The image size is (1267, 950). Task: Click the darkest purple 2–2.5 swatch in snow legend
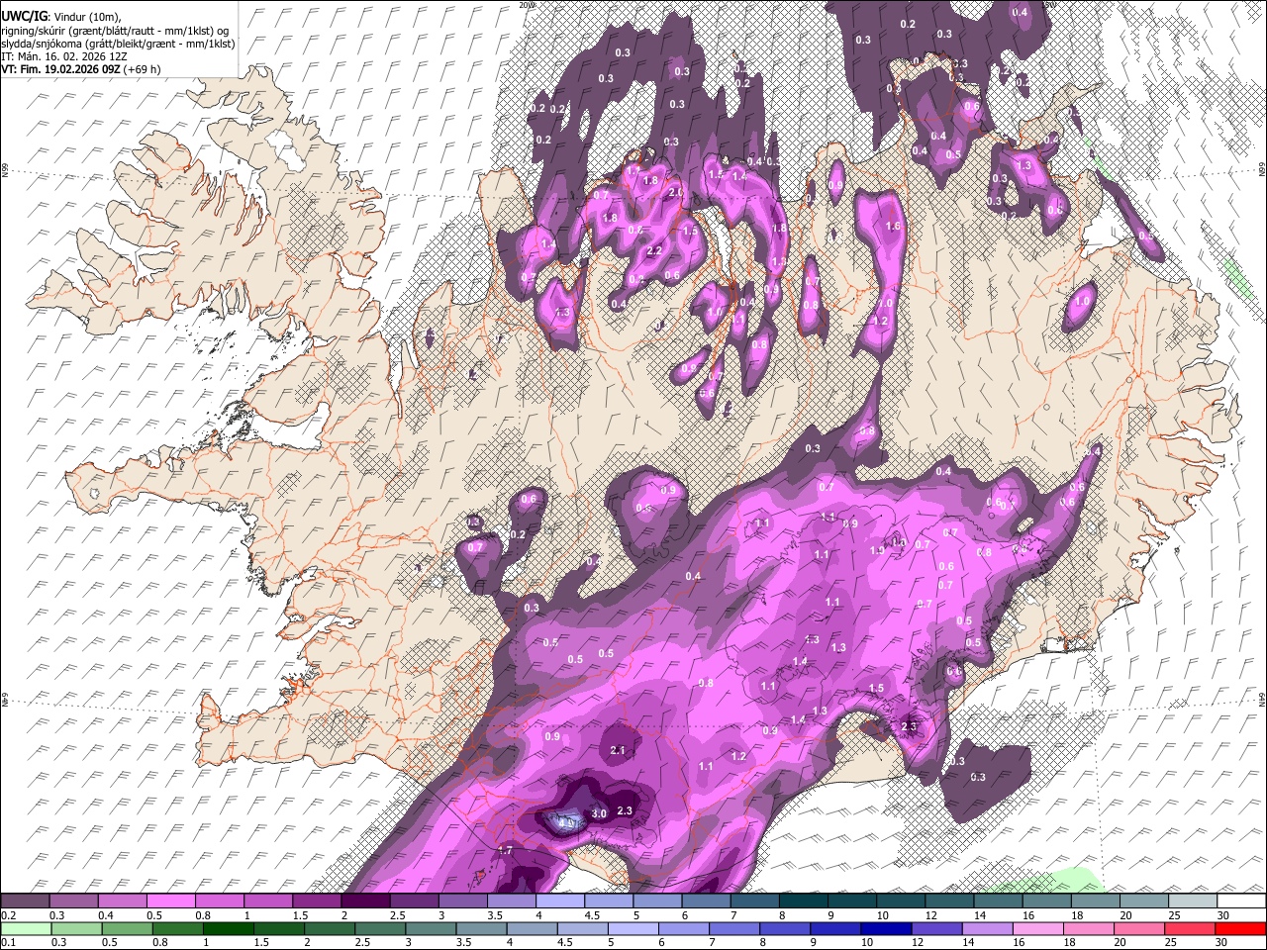click(365, 902)
